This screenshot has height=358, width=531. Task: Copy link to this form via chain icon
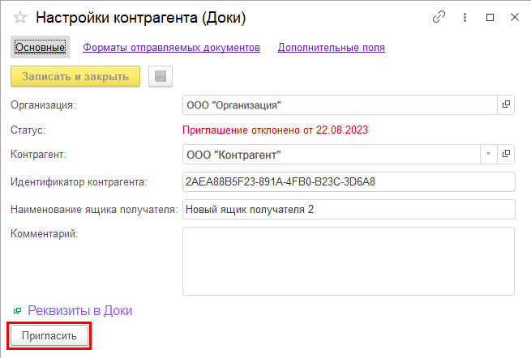(x=439, y=17)
